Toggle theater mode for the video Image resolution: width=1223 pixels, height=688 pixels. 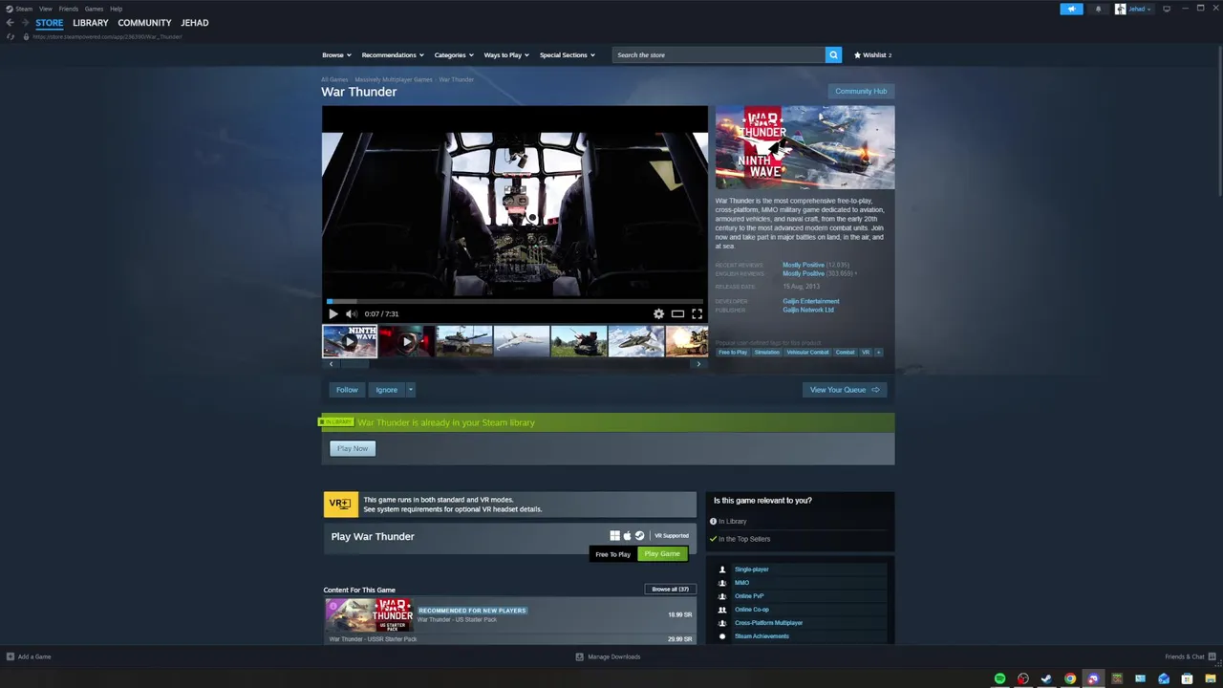tap(677, 313)
